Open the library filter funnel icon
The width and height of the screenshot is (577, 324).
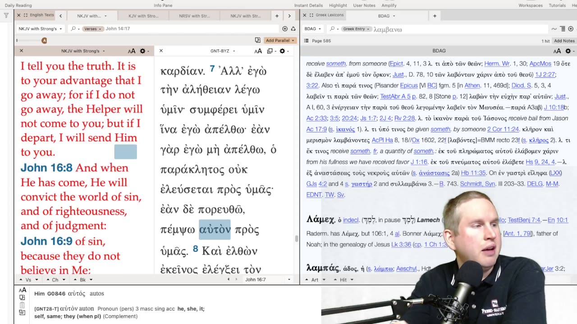6,15
